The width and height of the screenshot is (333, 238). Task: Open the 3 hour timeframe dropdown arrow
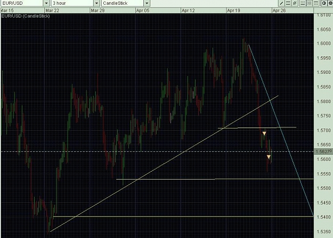(96, 3)
